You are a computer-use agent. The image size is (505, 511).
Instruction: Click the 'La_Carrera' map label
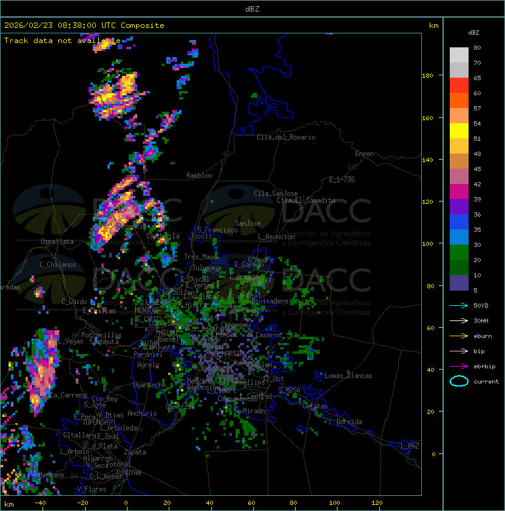pos(68,395)
